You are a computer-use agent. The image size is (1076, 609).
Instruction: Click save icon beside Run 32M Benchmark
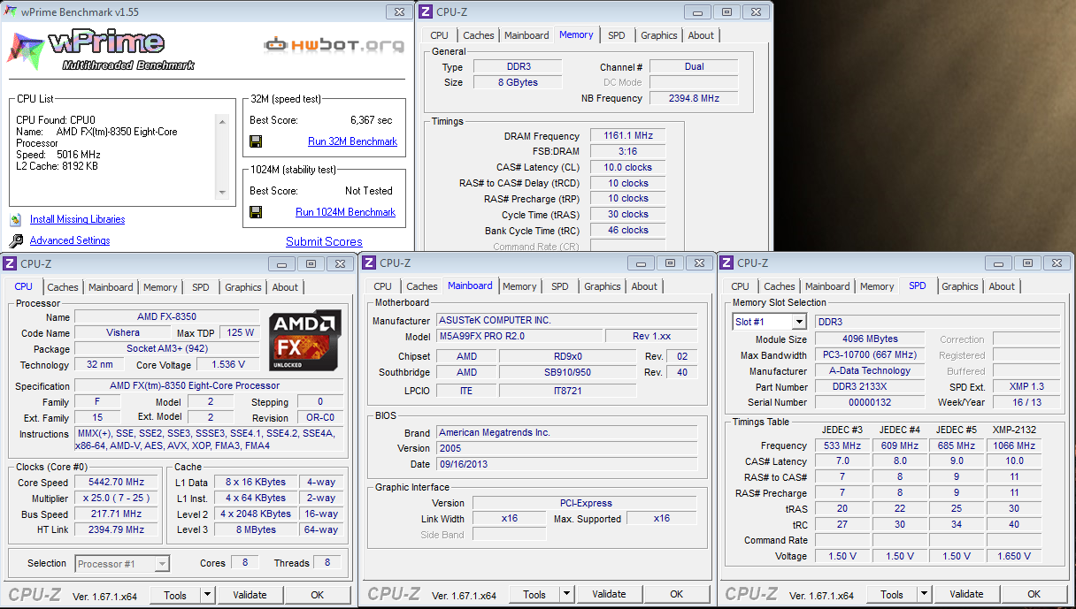click(x=256, y=141)
